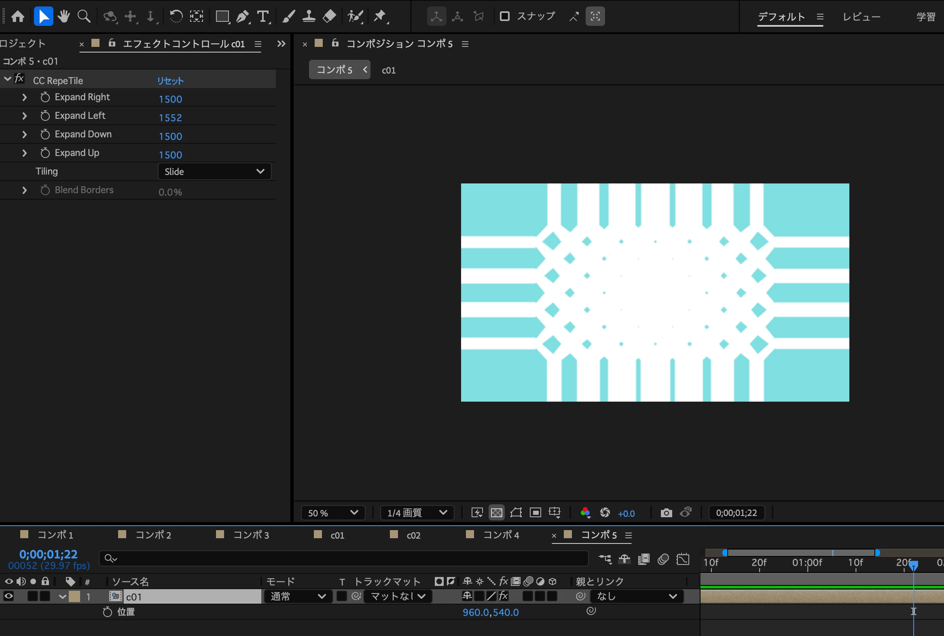This screenshot has width=944, height=636.
Task: Click the c01 layer label color swatch
Action: [x=74, y=596]
